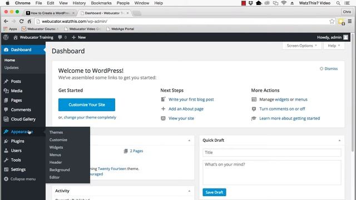This screenshot has width=356, height=200.
Task: Open the WebAge Portal bookmark
Action: point(120,29)
